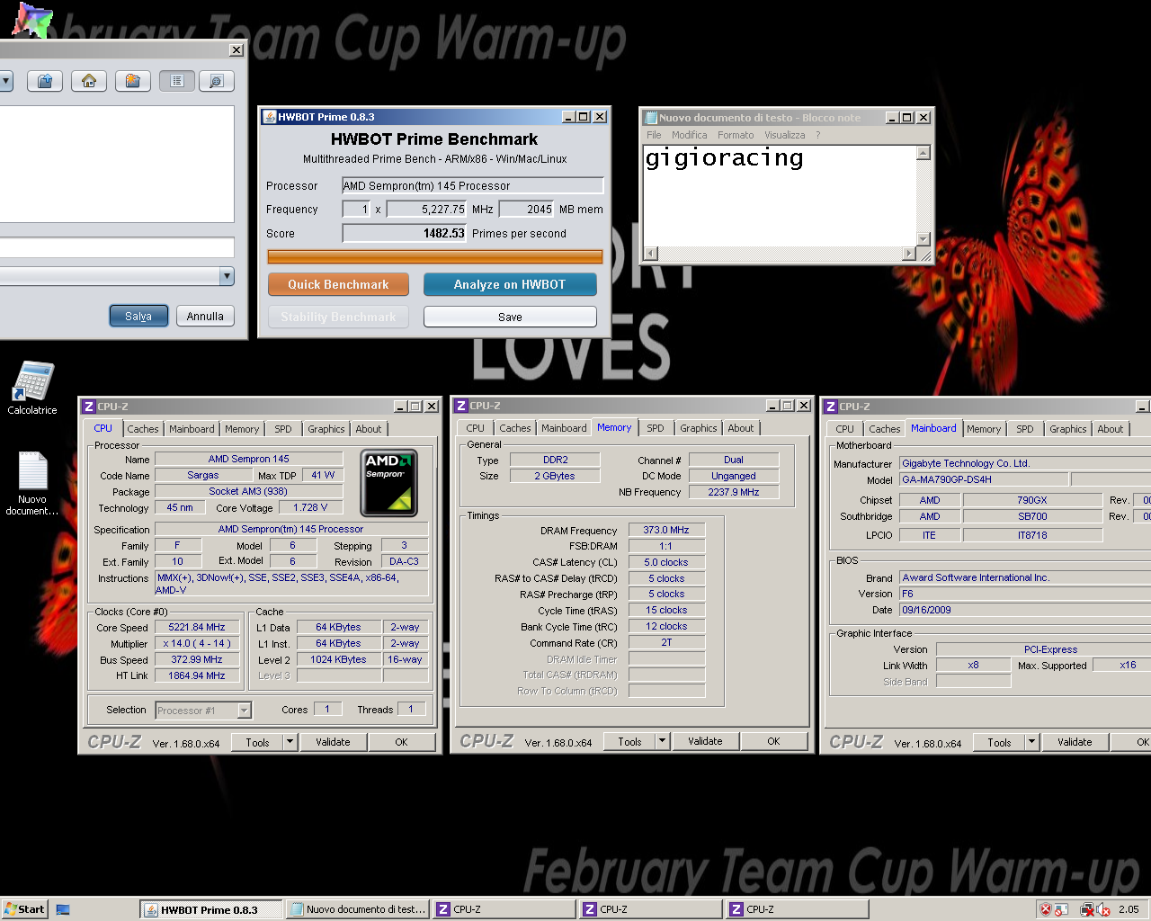Click the Processor name field in HWBOT Prime
This screenshot has height=921, width=1151.
472,185
